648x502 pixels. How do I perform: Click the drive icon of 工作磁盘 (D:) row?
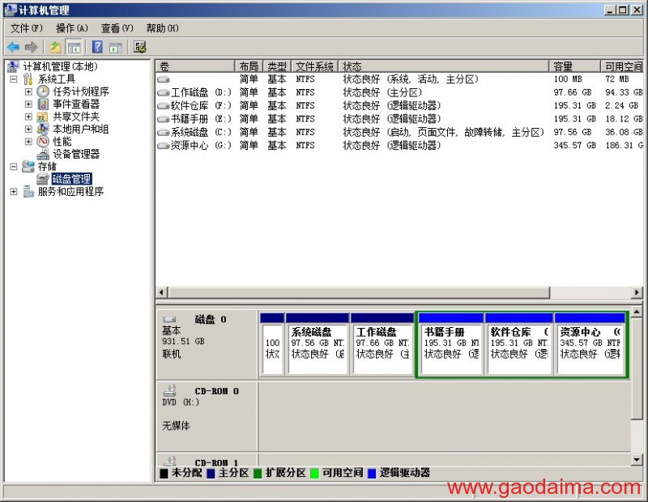(164, 92)
